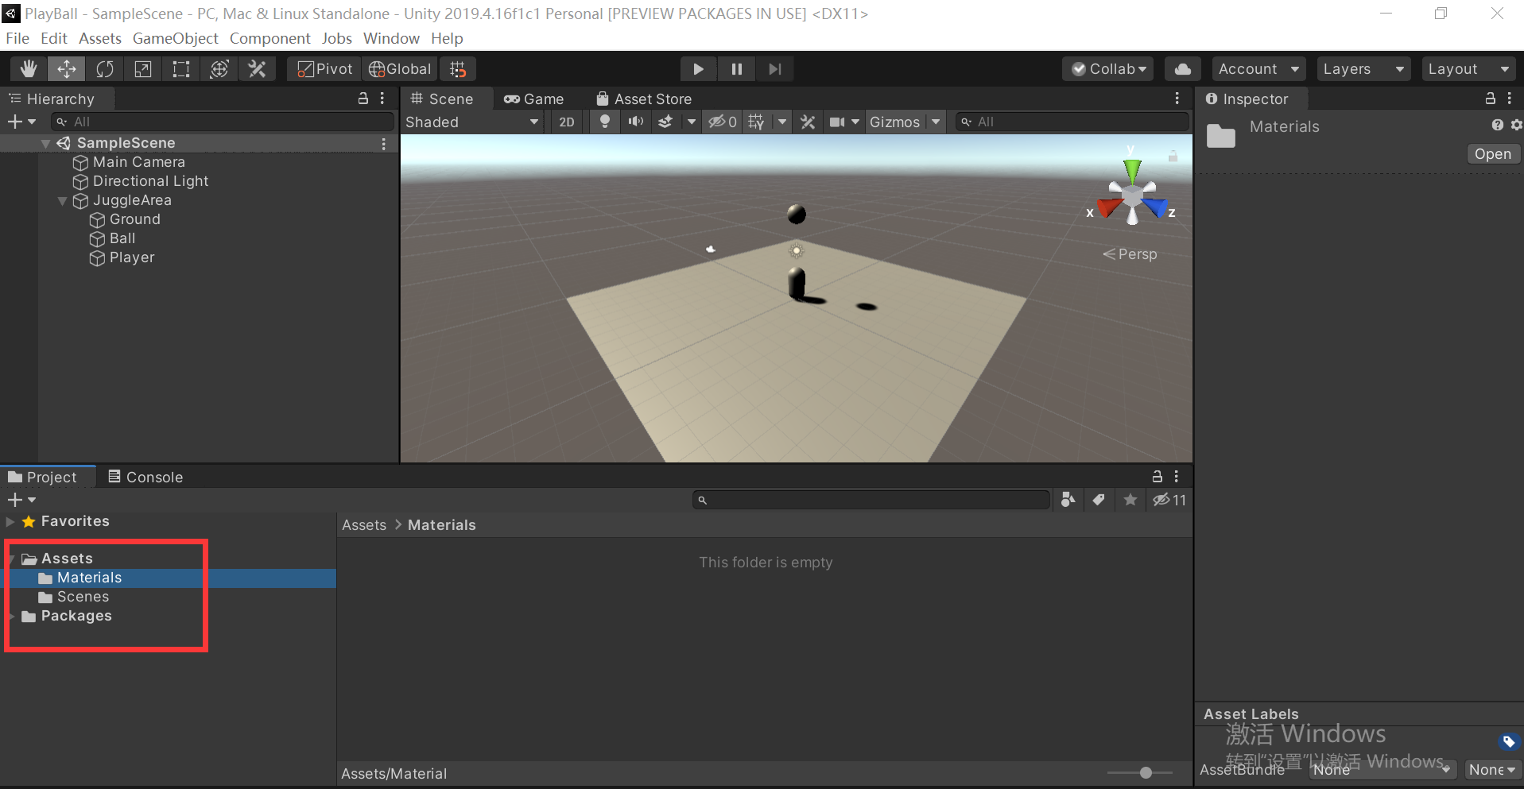Toggle 2D mode in the Scene view

[x=567, y=122]
